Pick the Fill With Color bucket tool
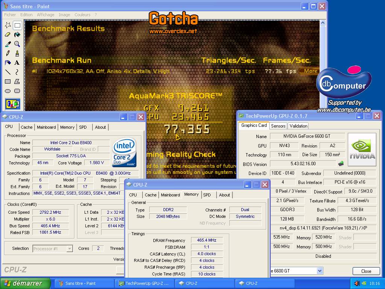 click(17, 34)
